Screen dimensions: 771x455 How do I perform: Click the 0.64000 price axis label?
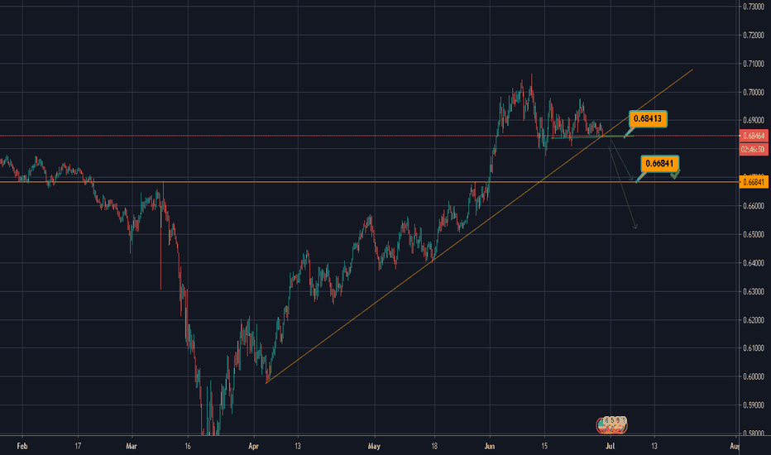754,263
